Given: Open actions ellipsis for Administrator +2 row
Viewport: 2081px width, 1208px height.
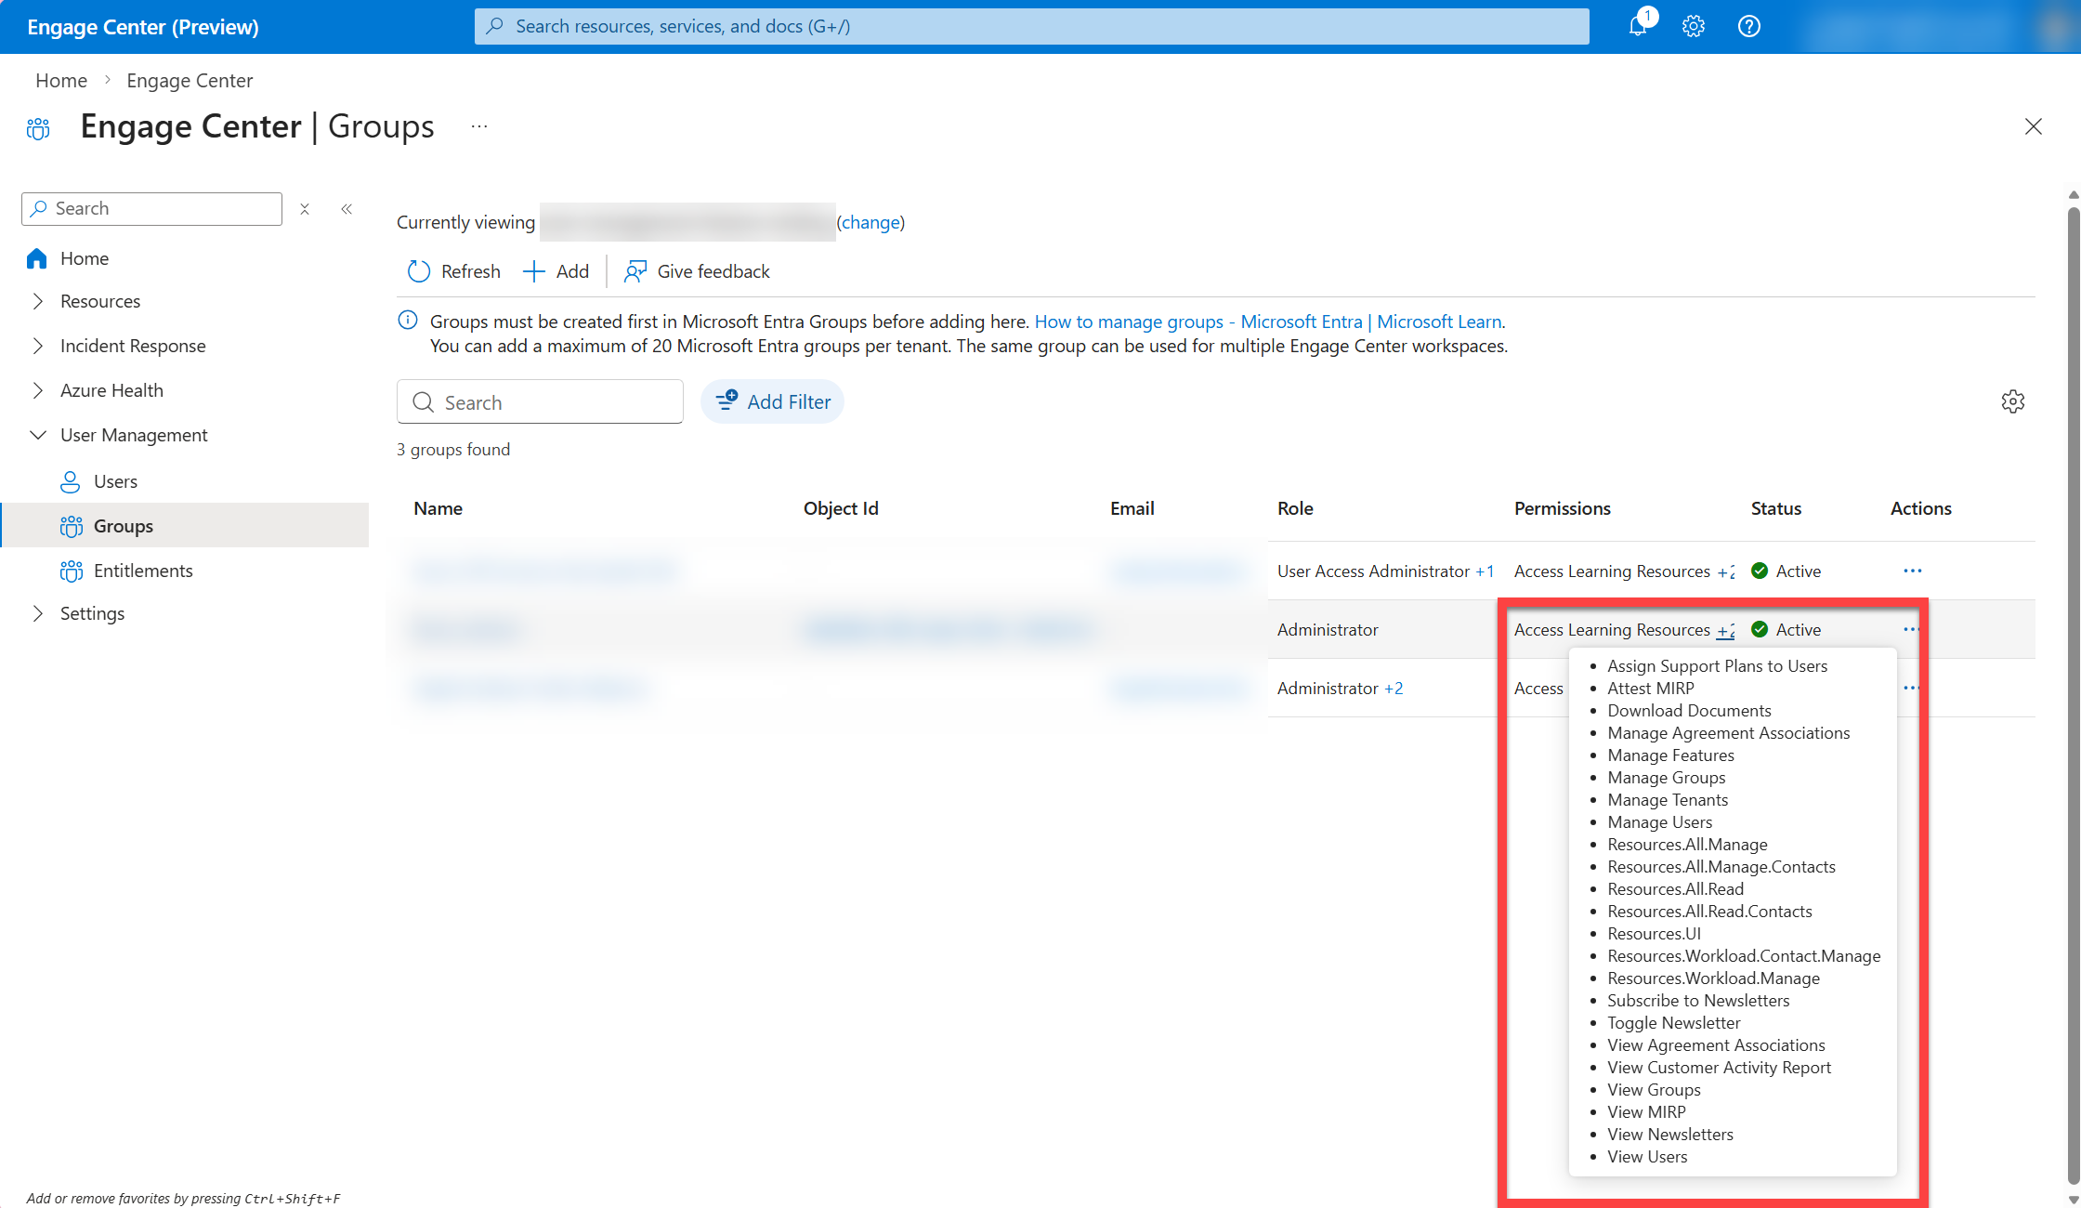Looking at the screenshot, I should click(1911, 688).
